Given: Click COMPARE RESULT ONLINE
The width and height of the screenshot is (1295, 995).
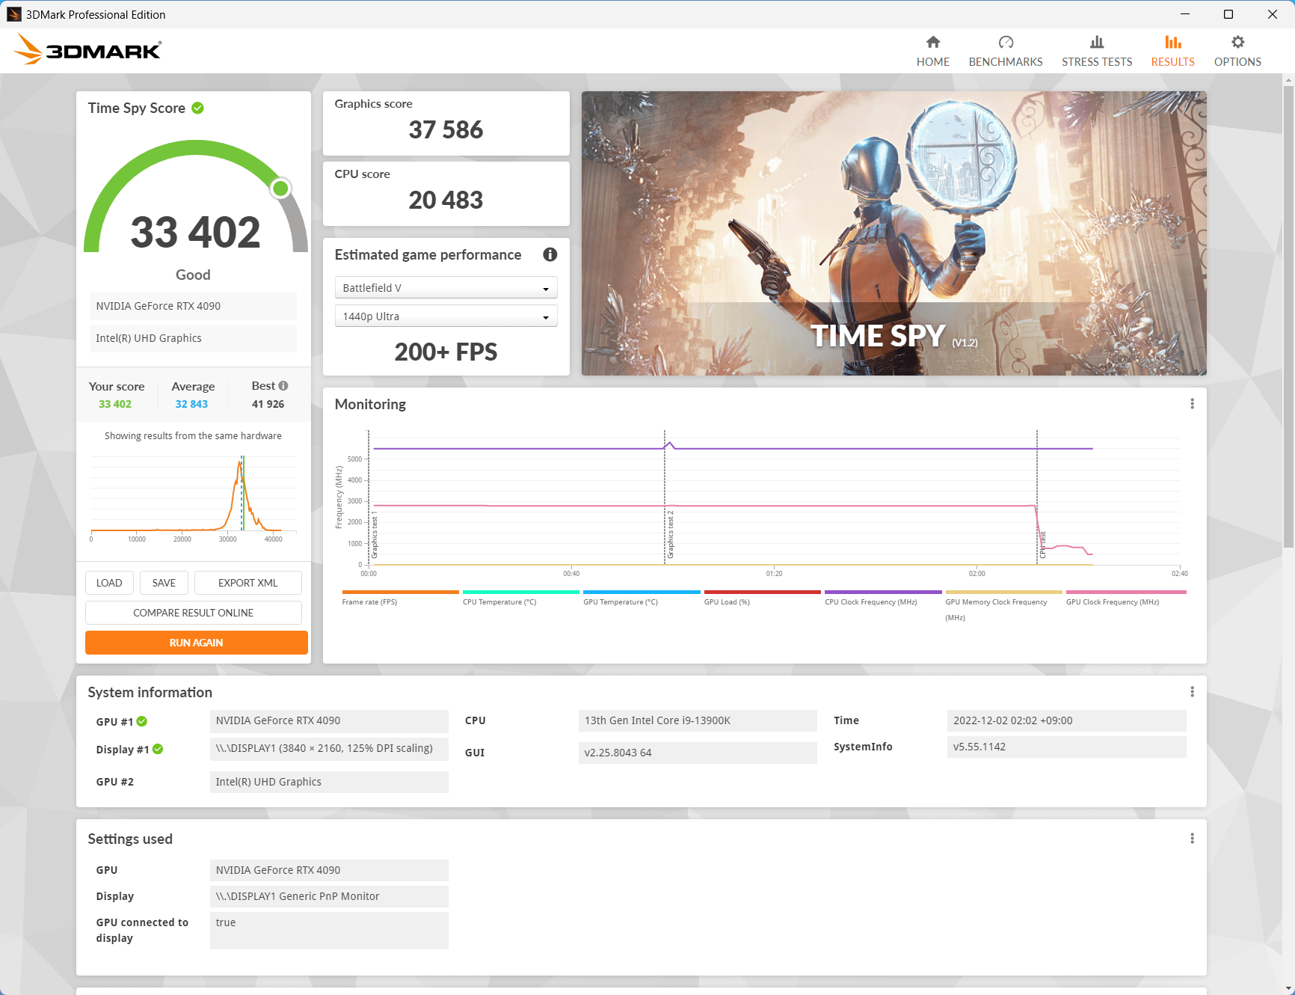Looking at the screenshot, I should [x=194, y=613].
